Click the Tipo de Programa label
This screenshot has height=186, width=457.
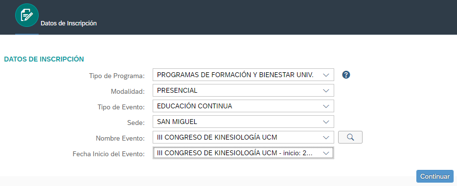(x=117, y=76)
